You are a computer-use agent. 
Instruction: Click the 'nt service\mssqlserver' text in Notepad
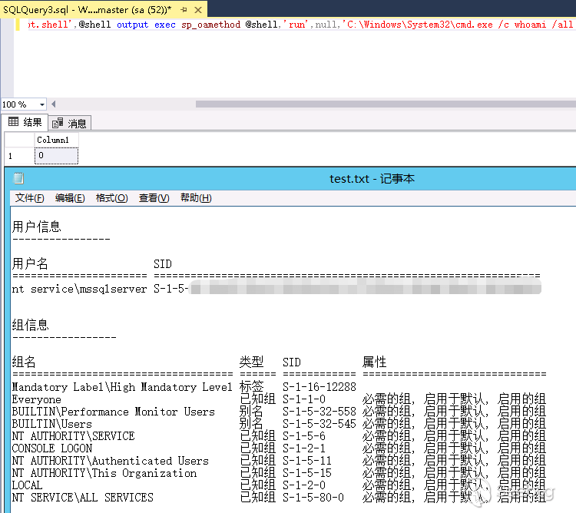tap(79, 289)
